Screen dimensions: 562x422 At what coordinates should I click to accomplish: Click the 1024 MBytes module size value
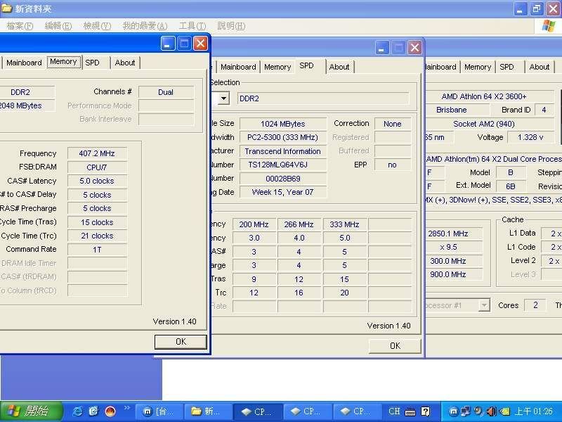[283, 124]
